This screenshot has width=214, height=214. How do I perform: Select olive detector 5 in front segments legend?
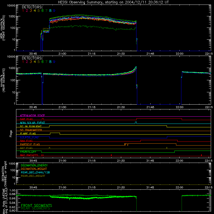39,10
